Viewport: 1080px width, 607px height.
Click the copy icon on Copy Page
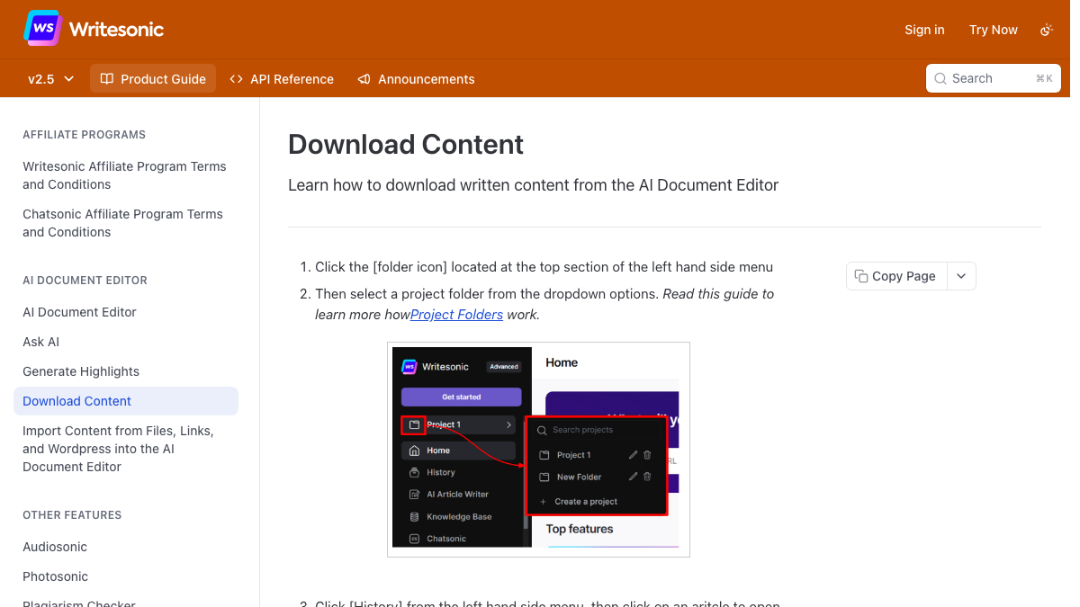click(861, 276)
